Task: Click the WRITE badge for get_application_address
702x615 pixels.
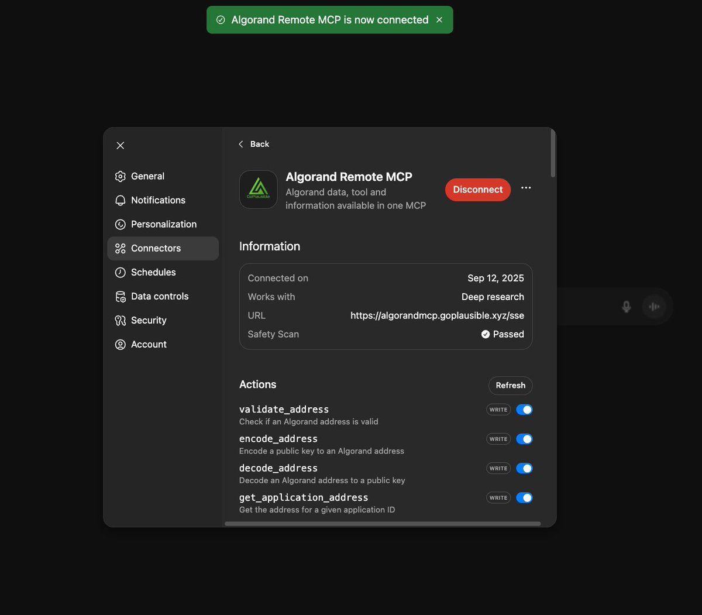Action: click(498, 498)
